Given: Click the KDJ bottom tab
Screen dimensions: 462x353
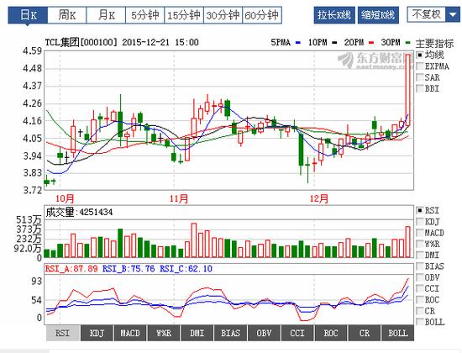Looking at the screenshot, I should tap(97, 333).
